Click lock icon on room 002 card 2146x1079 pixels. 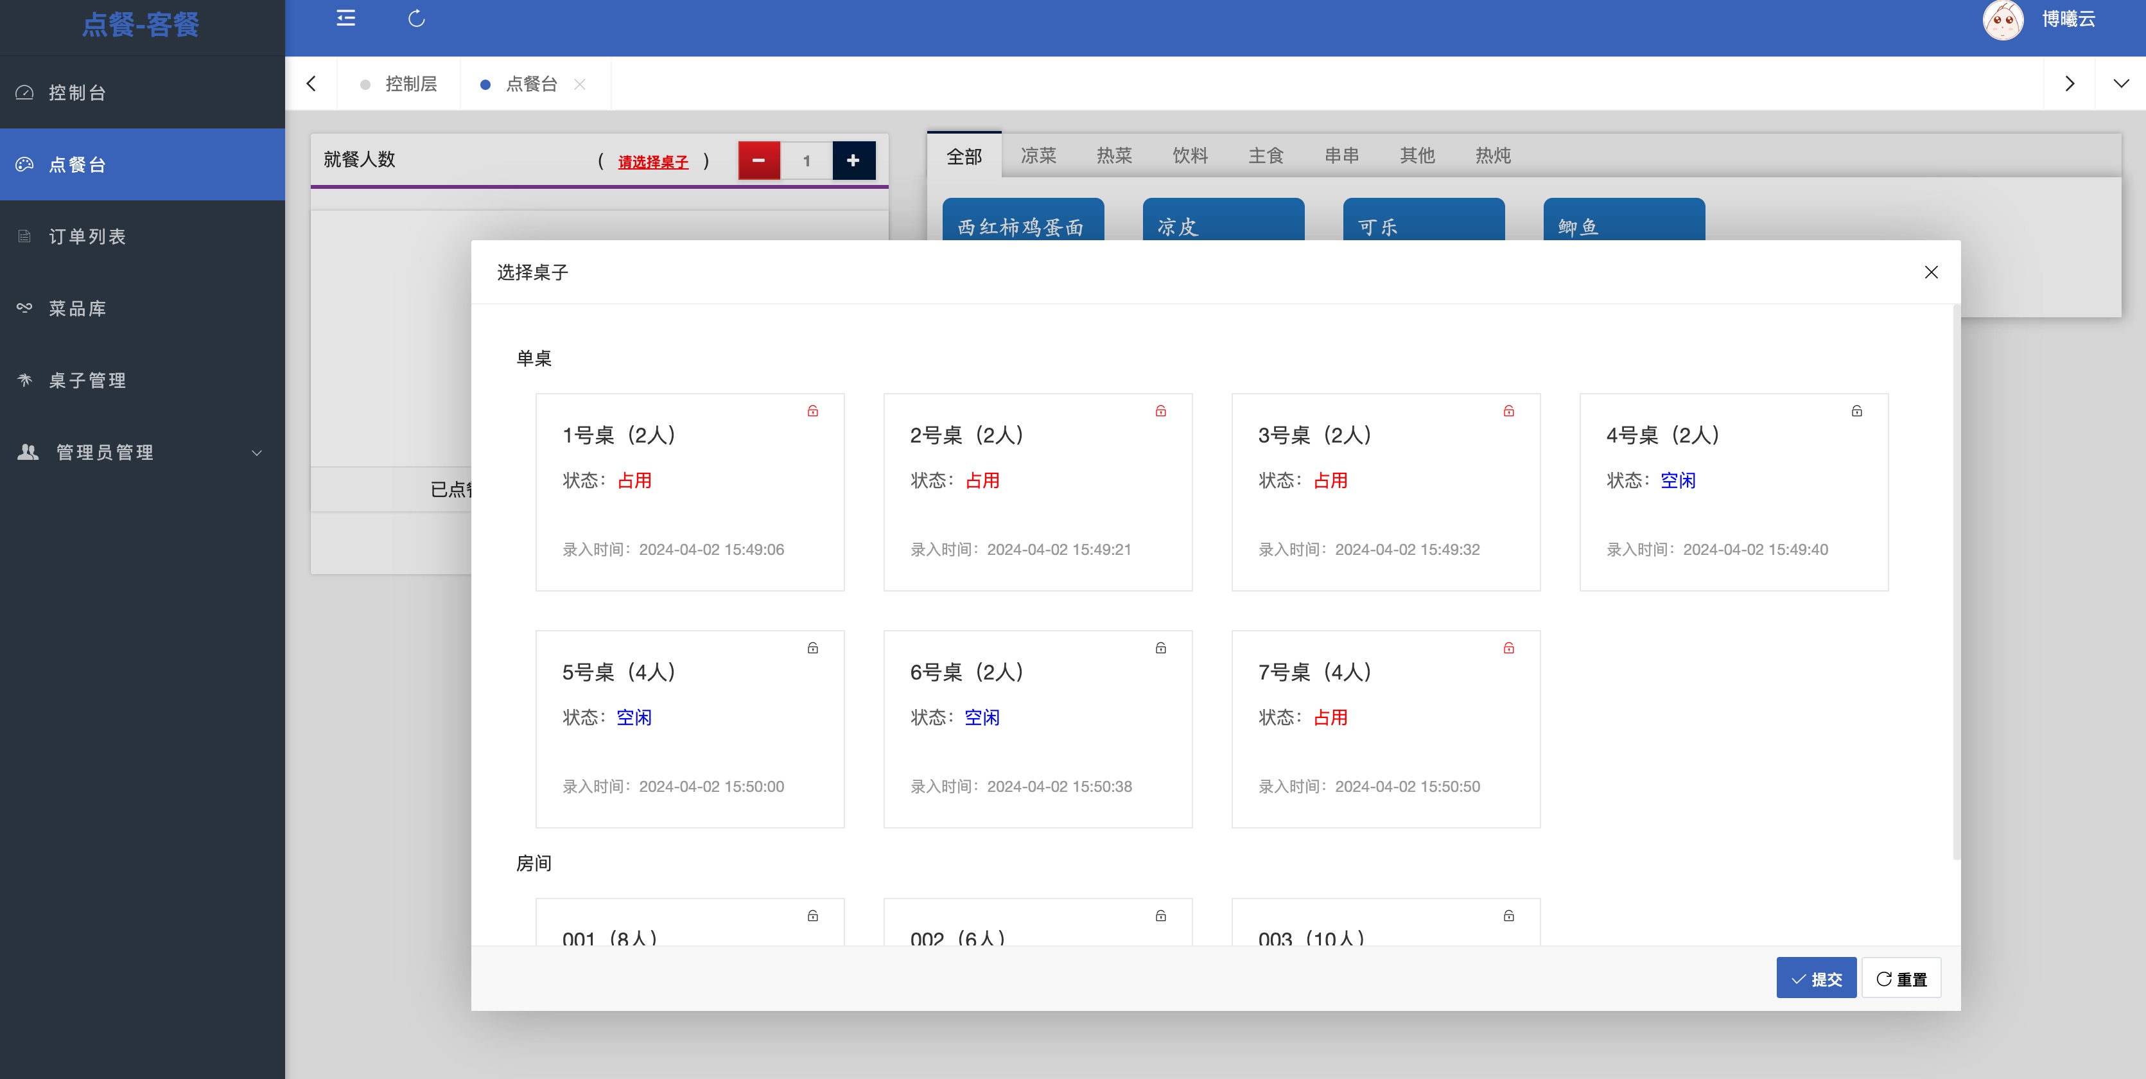point(1160,916)
